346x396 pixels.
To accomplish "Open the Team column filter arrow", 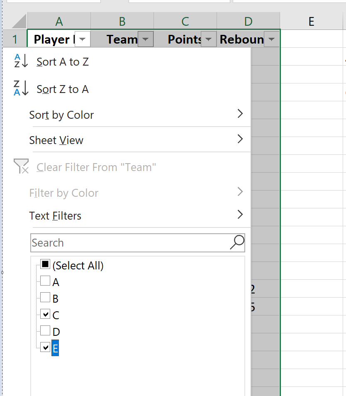I will (145, 39).
